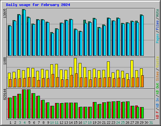This screenshot has height=126, width=161.
Task: Click the 'Hits' legend label
Action: click(x=158, y=13)
